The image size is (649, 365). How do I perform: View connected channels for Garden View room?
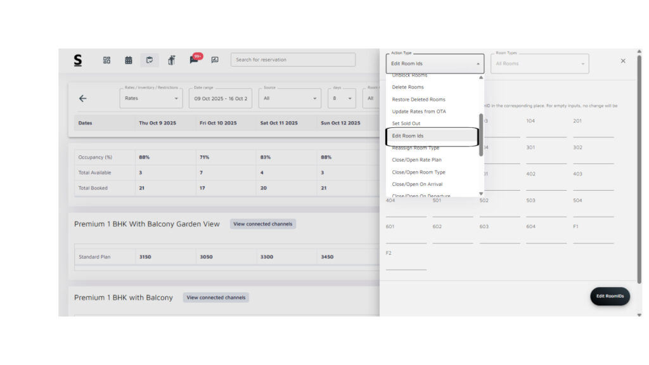262,224
